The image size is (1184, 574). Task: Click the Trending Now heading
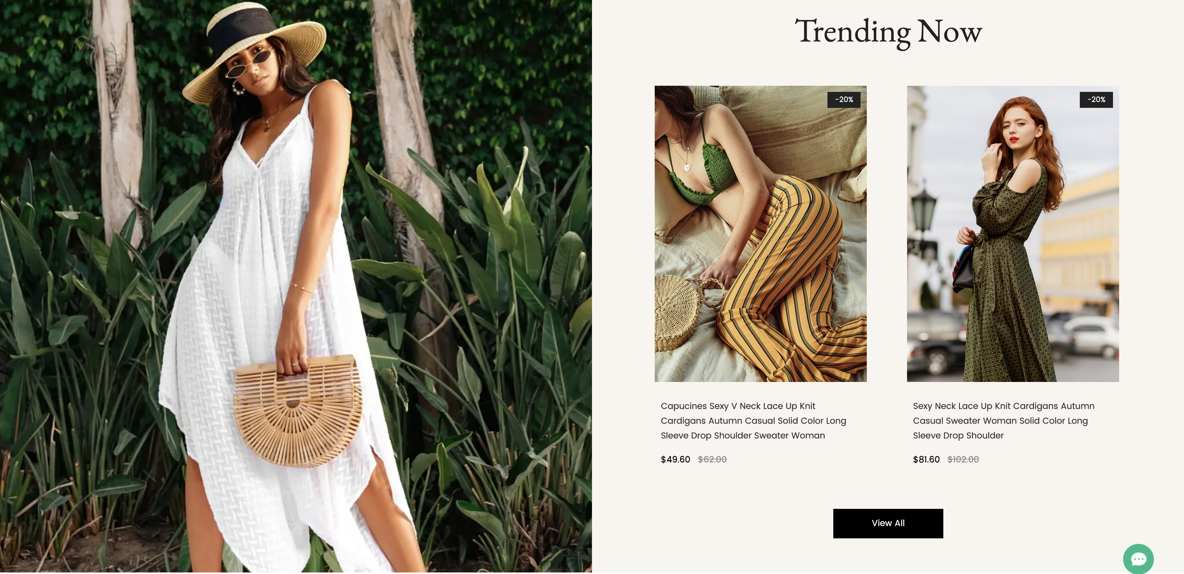(x=888, y=32)
